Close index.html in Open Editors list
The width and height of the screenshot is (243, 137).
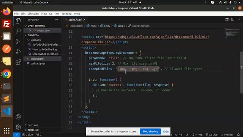click(30, 30)
